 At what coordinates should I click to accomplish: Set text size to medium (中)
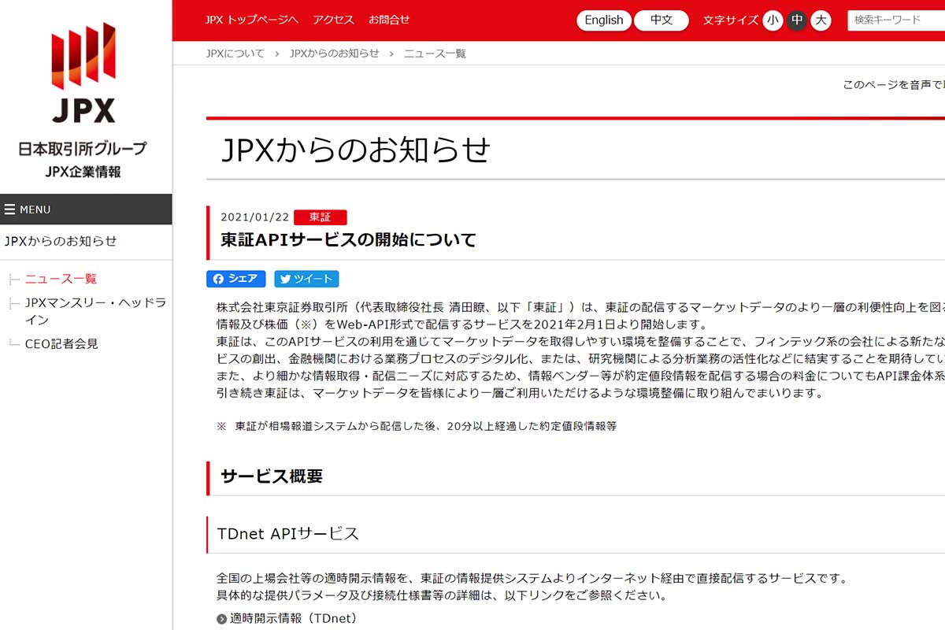pyautogui.click(x=797, y=20)
